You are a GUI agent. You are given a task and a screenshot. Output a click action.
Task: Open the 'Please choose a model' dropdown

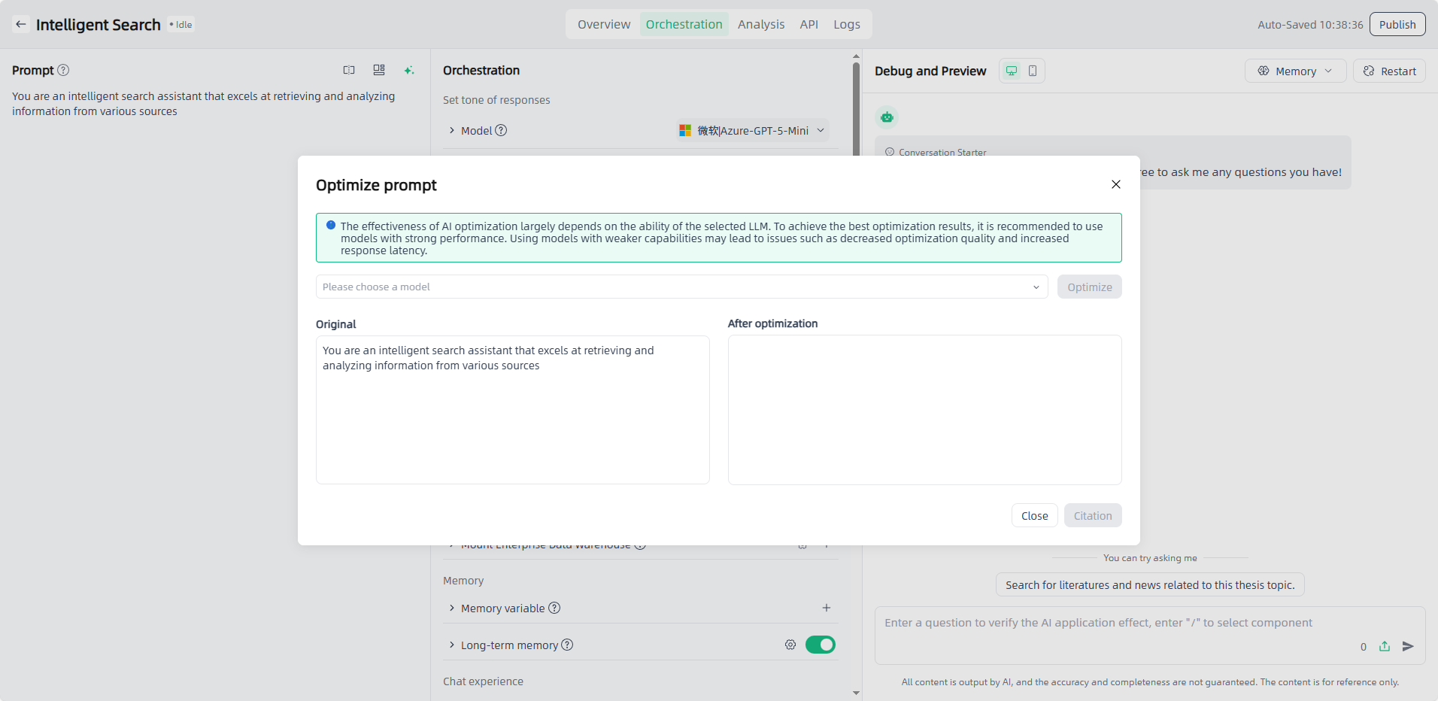[x=681, y=287]
